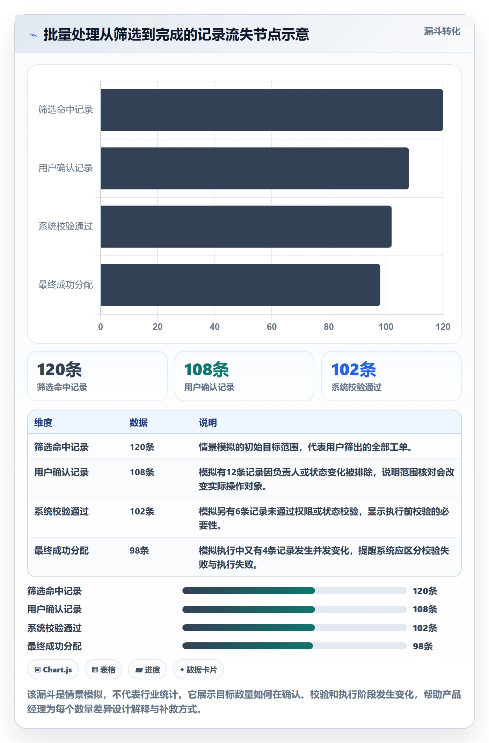The height and width of the screenshot is (743, 489).
Task: Click the x-axis tick label 20
Action: [x=158, y=327]
